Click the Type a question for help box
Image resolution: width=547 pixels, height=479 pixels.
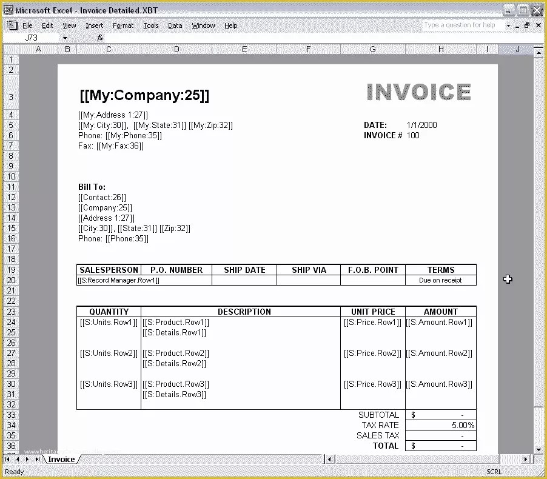(x=461, y=25)
